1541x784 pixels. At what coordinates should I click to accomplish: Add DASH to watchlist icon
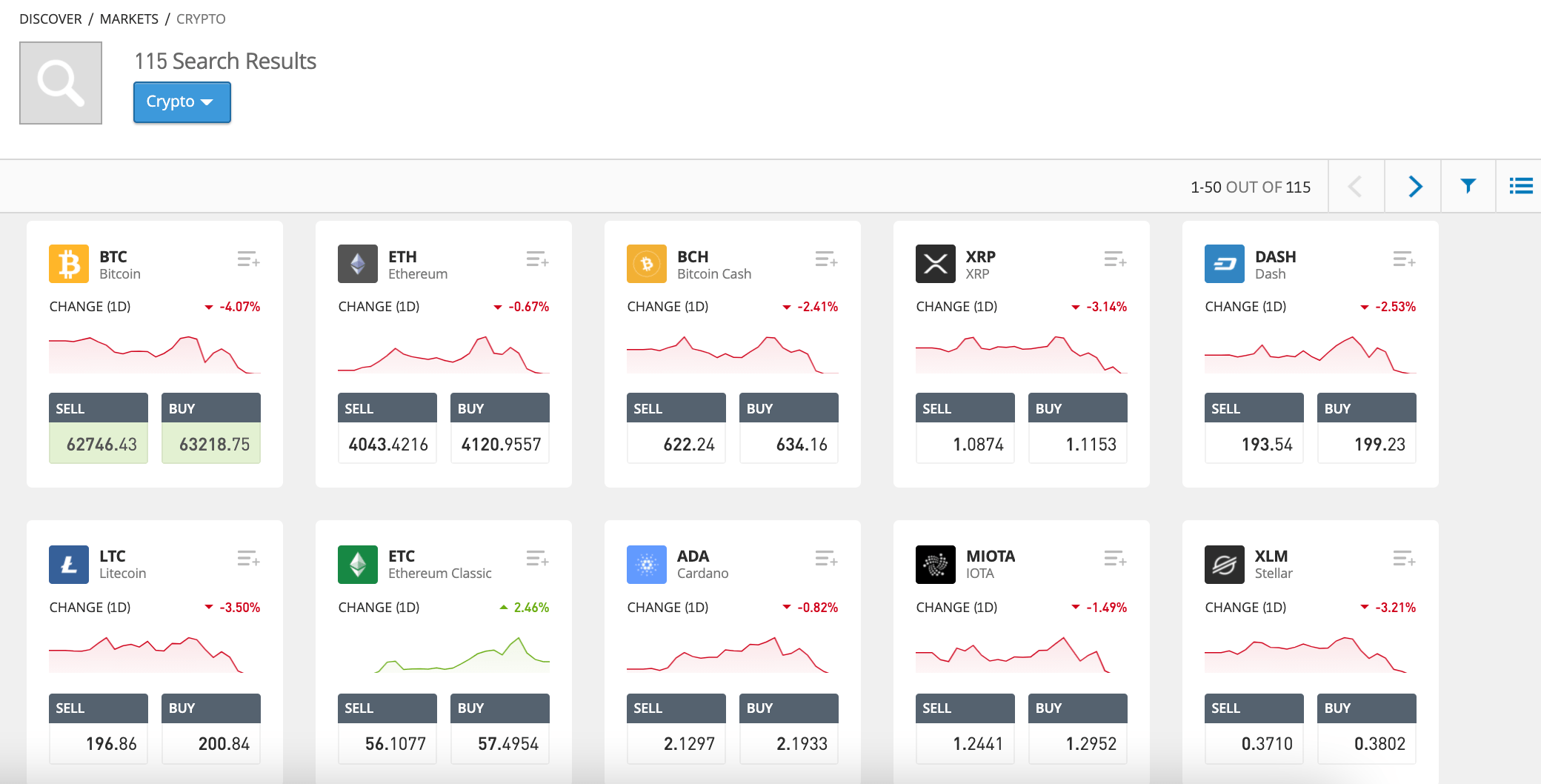(1404, 259)
